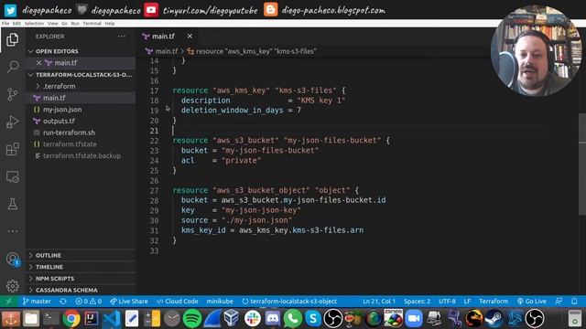Show additional activity bar views (ellipsis)
This screenshot has height=329, width=586.
12,231
